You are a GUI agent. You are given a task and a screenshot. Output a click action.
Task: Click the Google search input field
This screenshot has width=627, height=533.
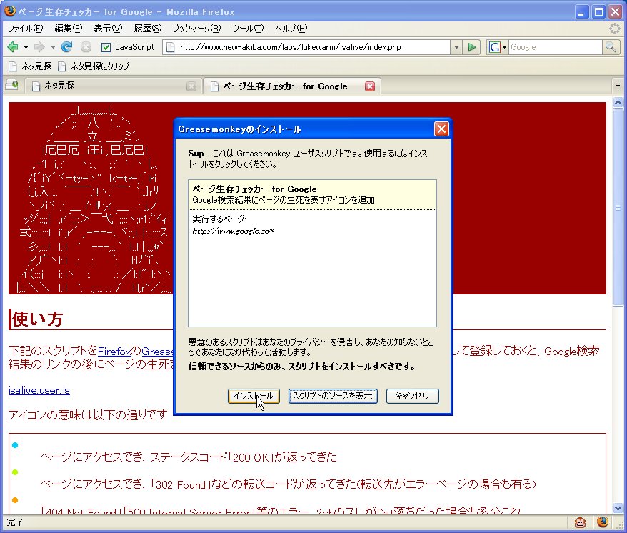[555, 47]
